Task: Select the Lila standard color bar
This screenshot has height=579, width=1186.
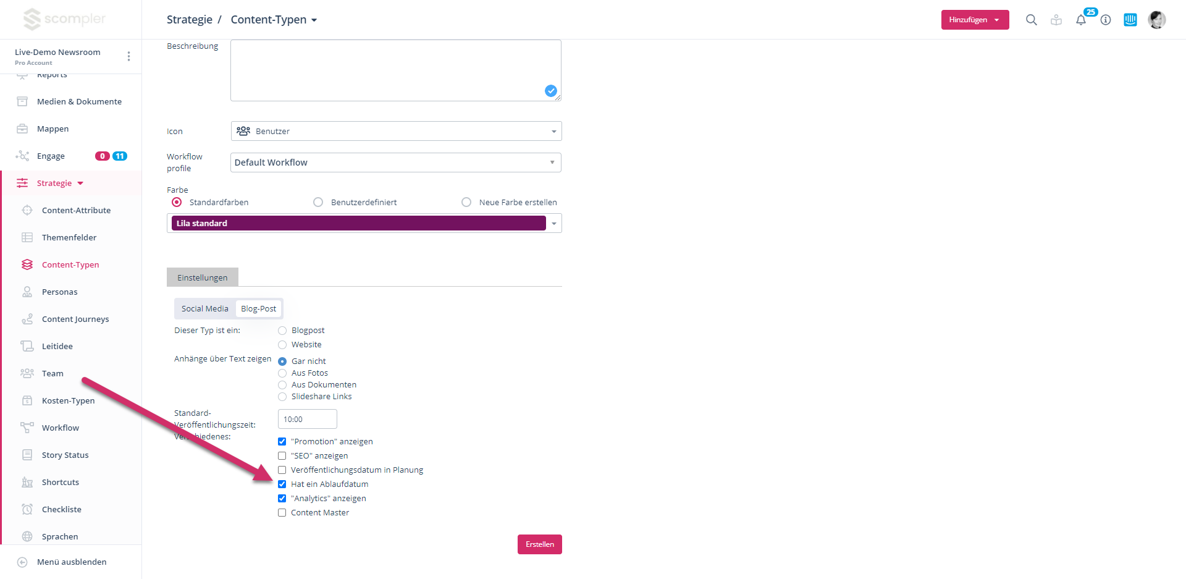Action: (358, 223)
